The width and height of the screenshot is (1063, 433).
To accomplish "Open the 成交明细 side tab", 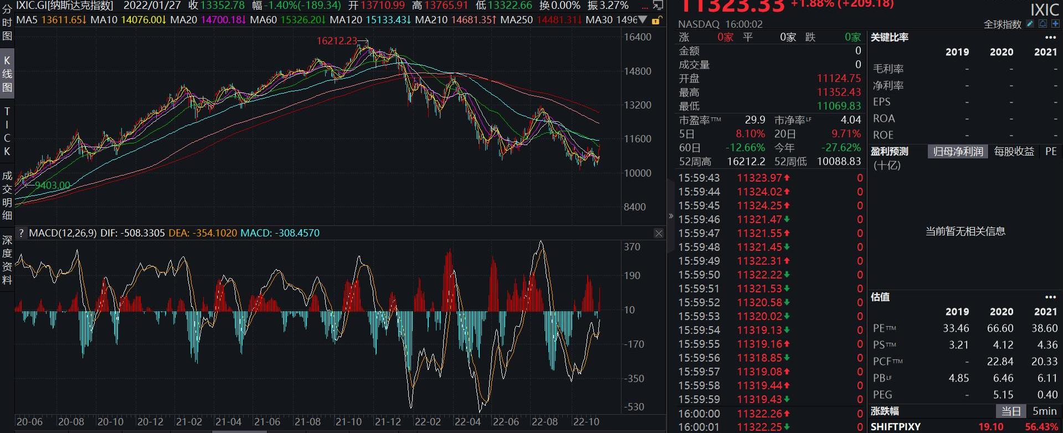I will point(7,195).
